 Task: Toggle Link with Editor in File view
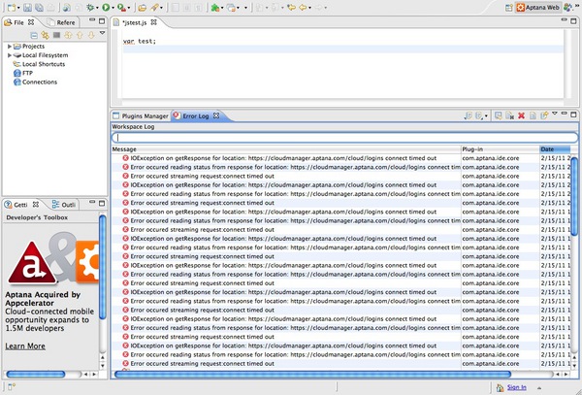click(46, 35)
